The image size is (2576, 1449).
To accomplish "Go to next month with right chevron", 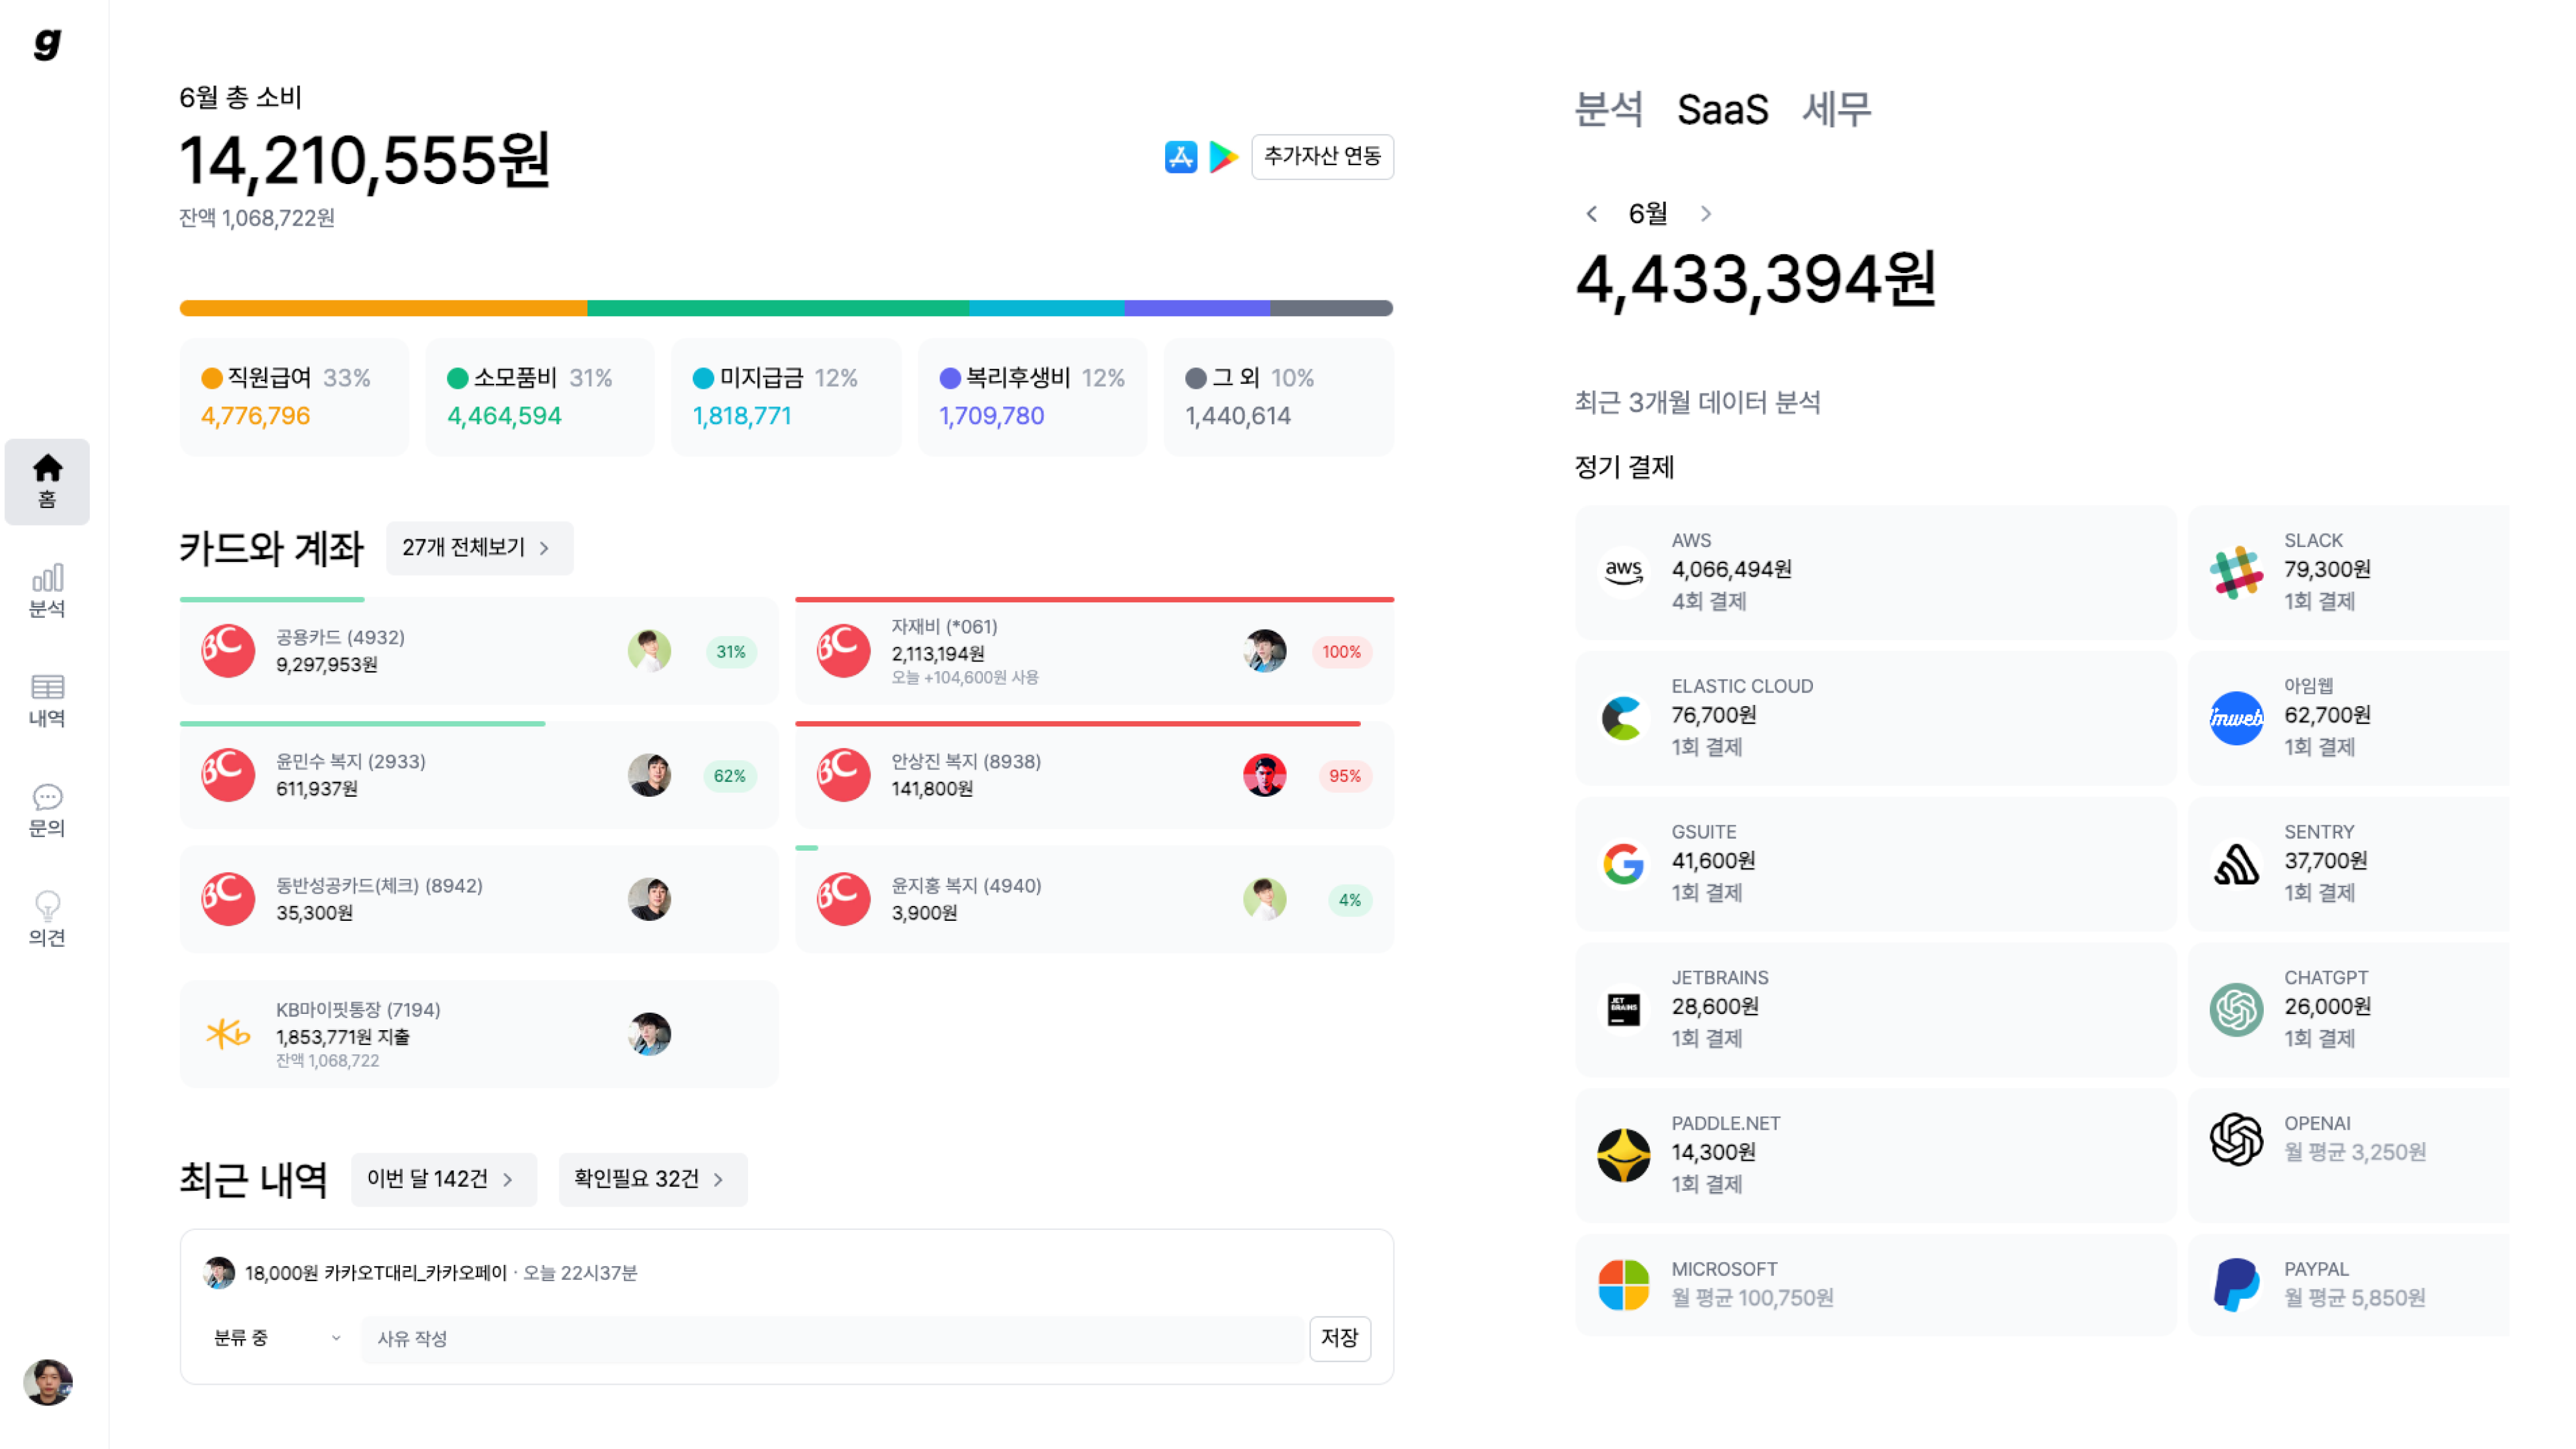I will click(x=1706, y=213).
